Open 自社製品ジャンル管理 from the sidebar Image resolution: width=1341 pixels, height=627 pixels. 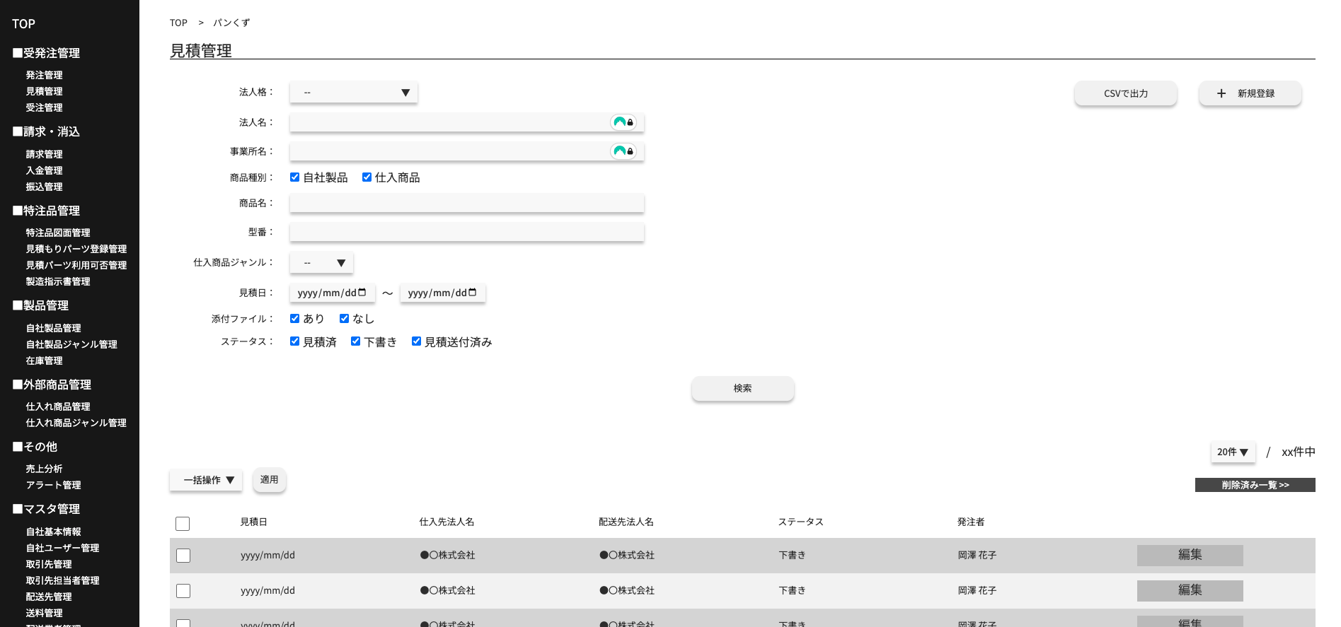71,344
